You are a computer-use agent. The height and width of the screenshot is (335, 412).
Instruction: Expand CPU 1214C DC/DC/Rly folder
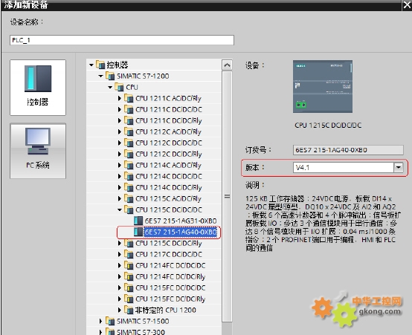tap(120, 188)
